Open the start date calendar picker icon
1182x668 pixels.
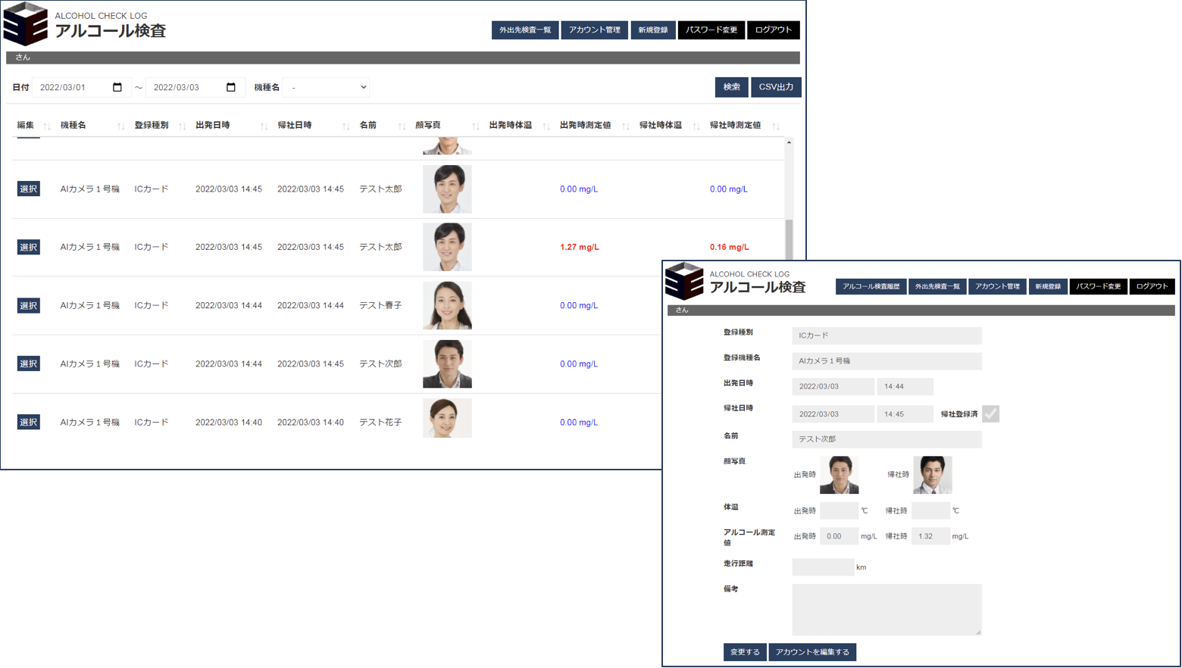tap(117, 87)
